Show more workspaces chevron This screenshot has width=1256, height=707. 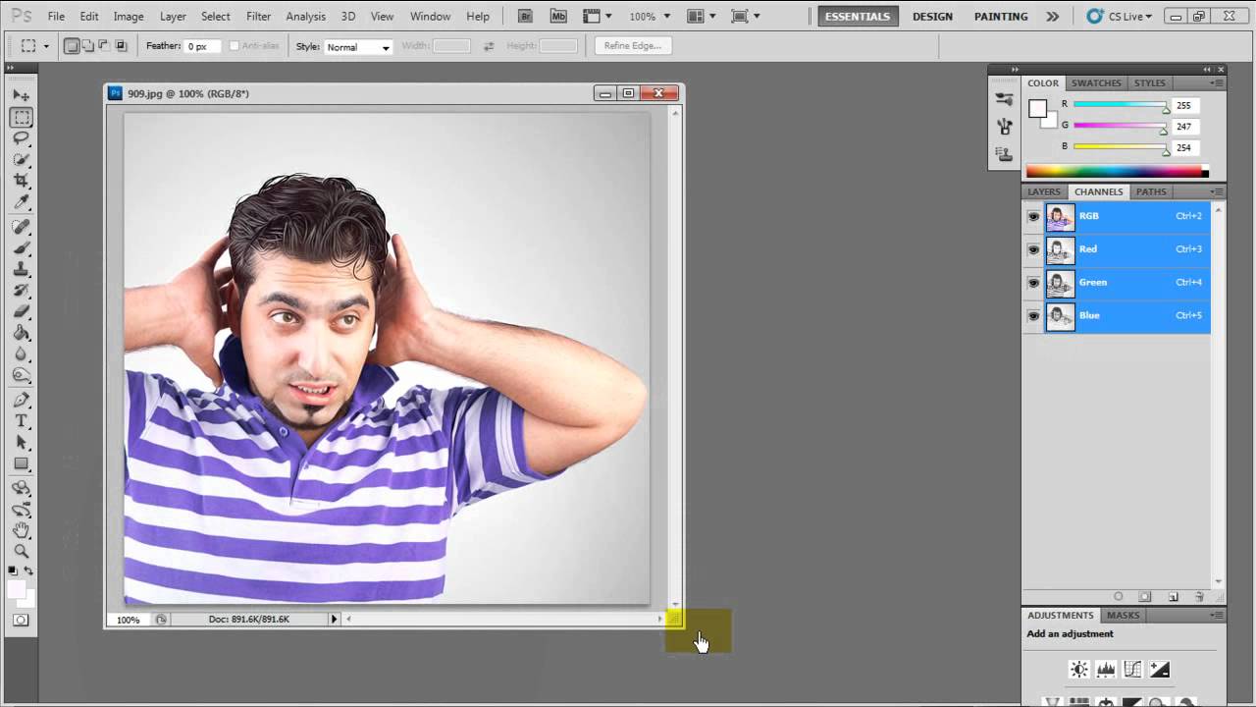[1053, 17]
